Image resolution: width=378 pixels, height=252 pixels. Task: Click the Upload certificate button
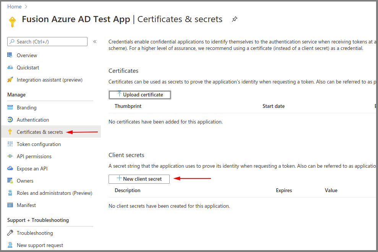click(x=140, y=95)
